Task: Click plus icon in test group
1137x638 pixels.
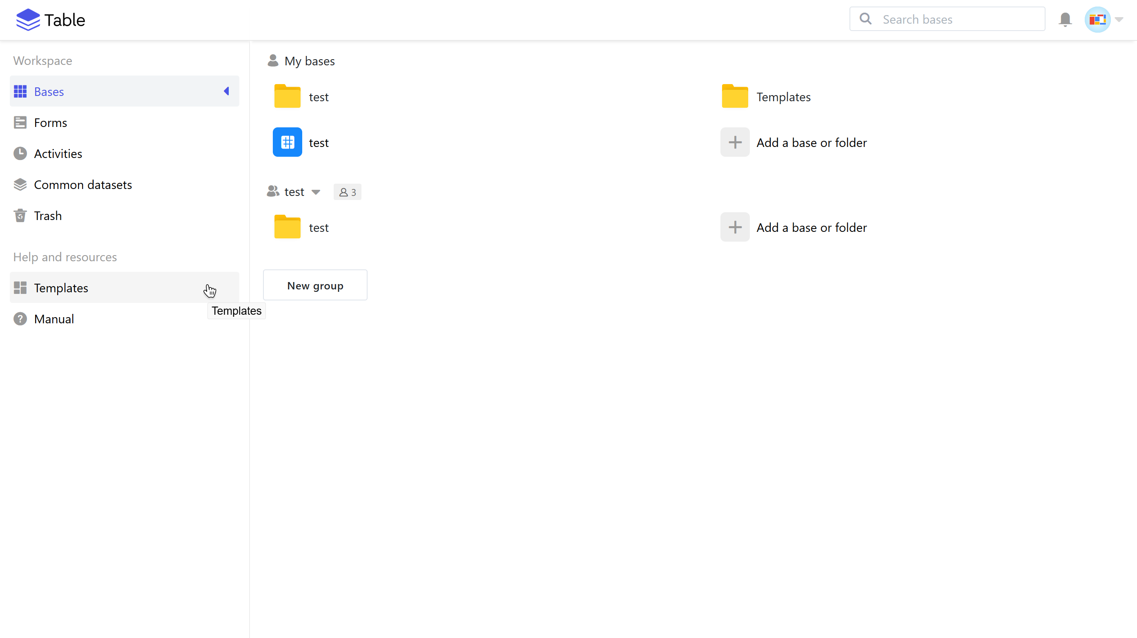Action: point(735,227)
